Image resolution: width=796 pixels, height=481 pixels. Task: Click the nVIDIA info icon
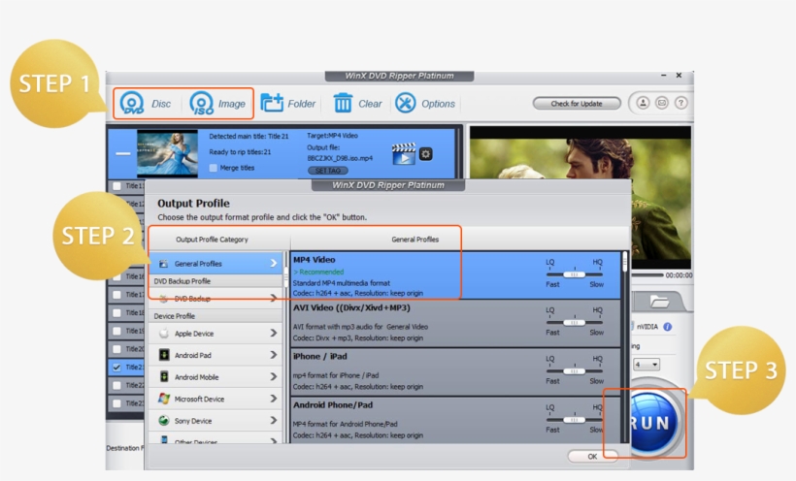(x=668, y=327)
